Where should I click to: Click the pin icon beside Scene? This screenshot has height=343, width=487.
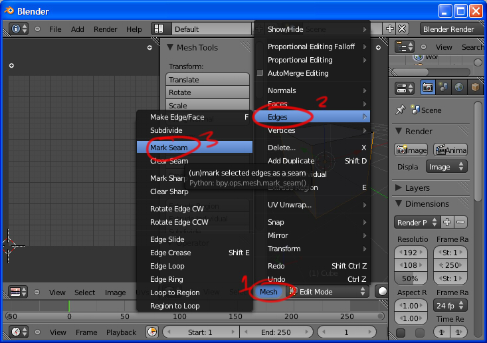[x=400, y=110]
